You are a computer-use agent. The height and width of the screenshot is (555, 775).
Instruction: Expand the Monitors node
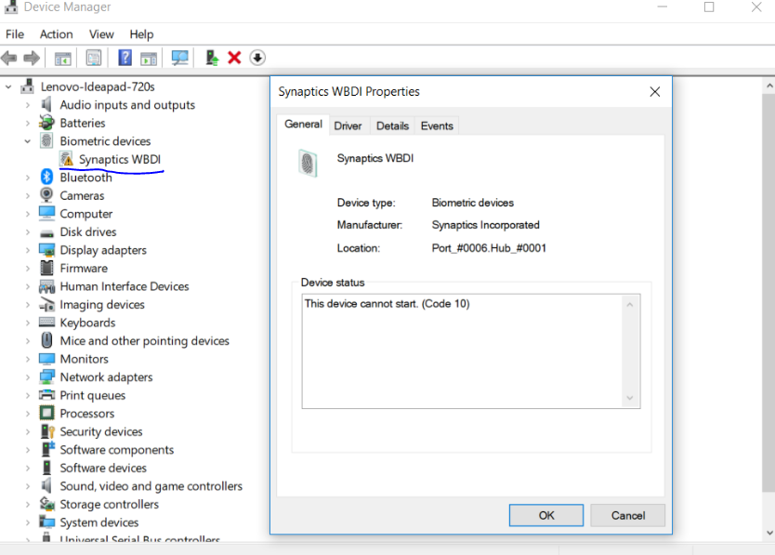pyautogui.click(x=28, y=359)
